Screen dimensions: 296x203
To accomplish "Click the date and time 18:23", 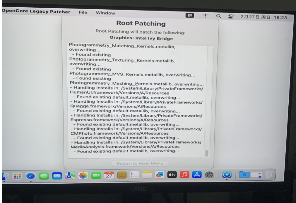I will pos(264,17).
